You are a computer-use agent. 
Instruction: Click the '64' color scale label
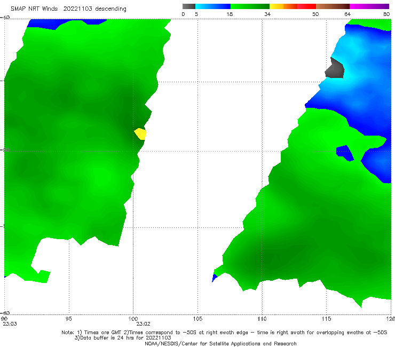click(x=347, y=14)
